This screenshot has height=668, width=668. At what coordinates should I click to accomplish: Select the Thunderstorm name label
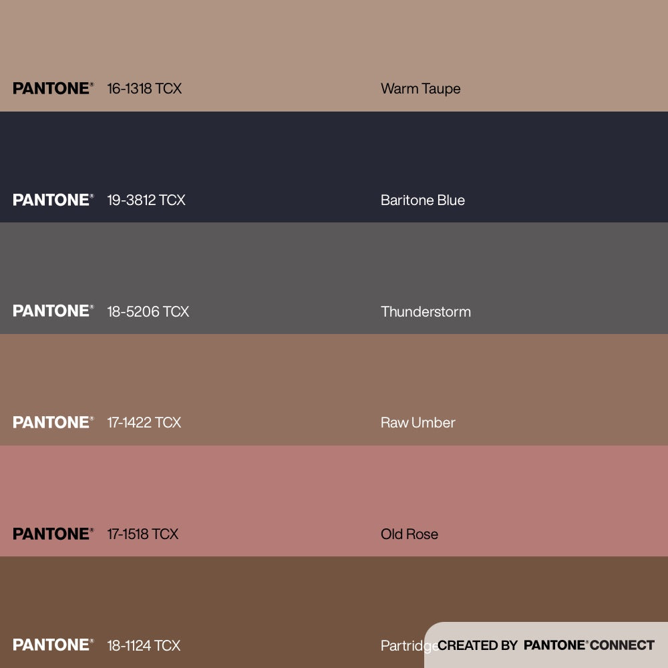point(426,311)
